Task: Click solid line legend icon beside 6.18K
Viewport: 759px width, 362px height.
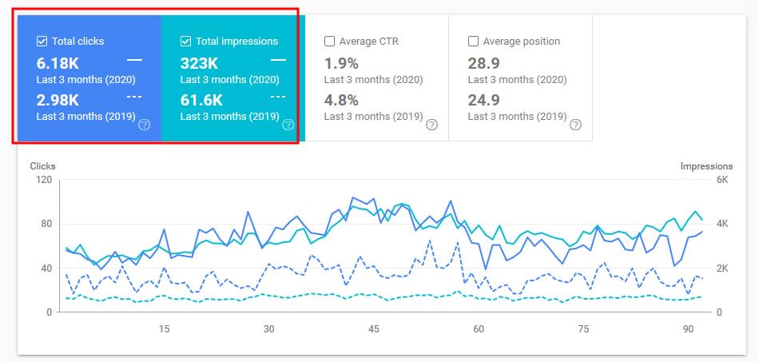Action: coord(134,60)
